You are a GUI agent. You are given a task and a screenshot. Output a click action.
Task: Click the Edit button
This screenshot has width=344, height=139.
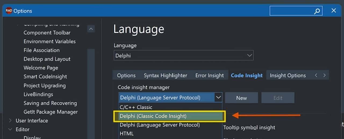tap(278, 98)
